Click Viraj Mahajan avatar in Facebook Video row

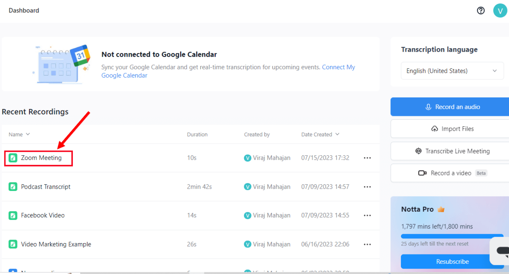tap(247, 215)
